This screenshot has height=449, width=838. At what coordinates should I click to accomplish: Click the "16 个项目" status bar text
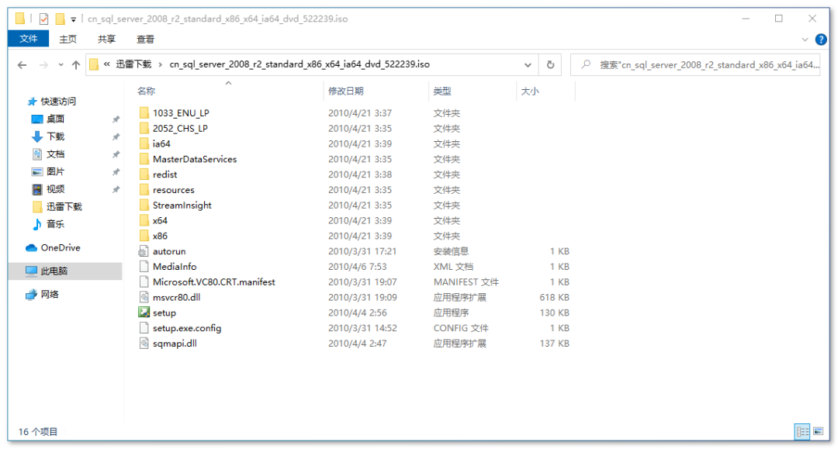pos(38,432)
